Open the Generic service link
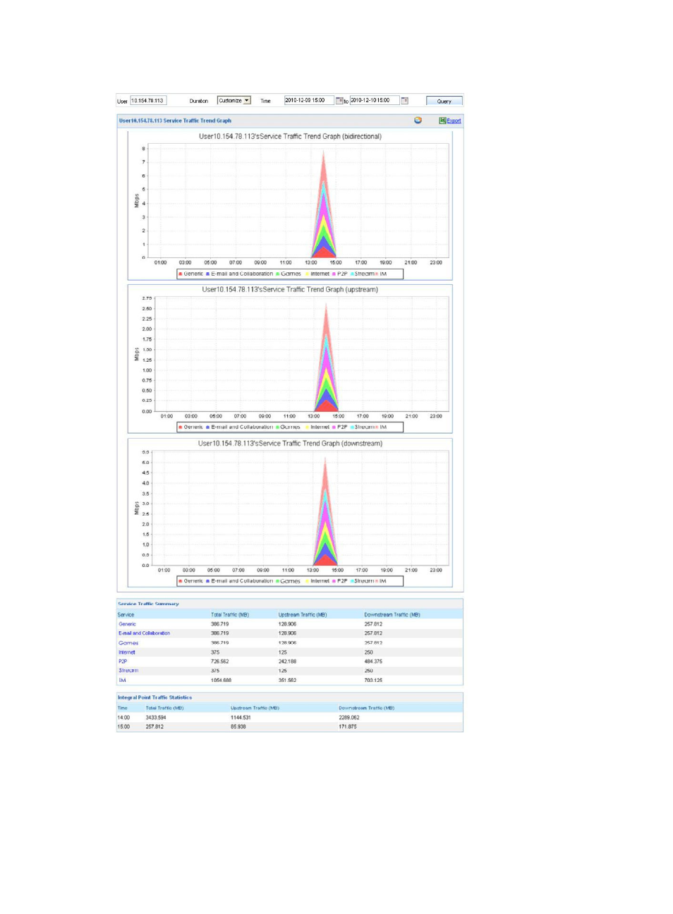This screenshot has height=914, width=673. (128, 624)
